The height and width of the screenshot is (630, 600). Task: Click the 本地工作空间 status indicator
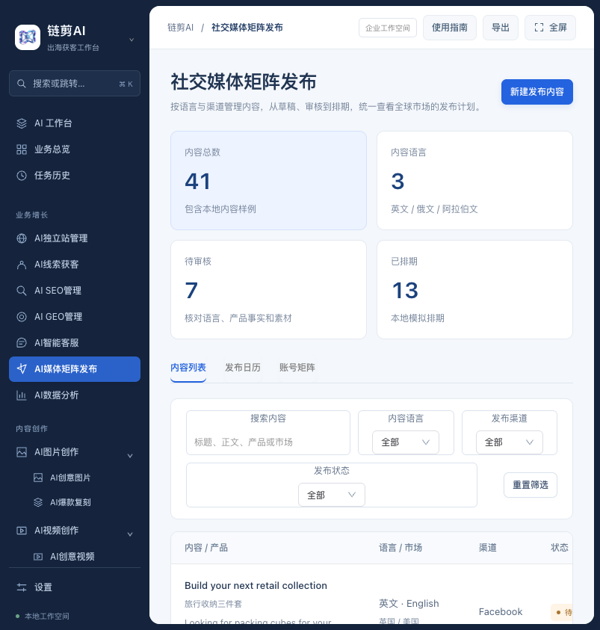(x=43, y=616)
